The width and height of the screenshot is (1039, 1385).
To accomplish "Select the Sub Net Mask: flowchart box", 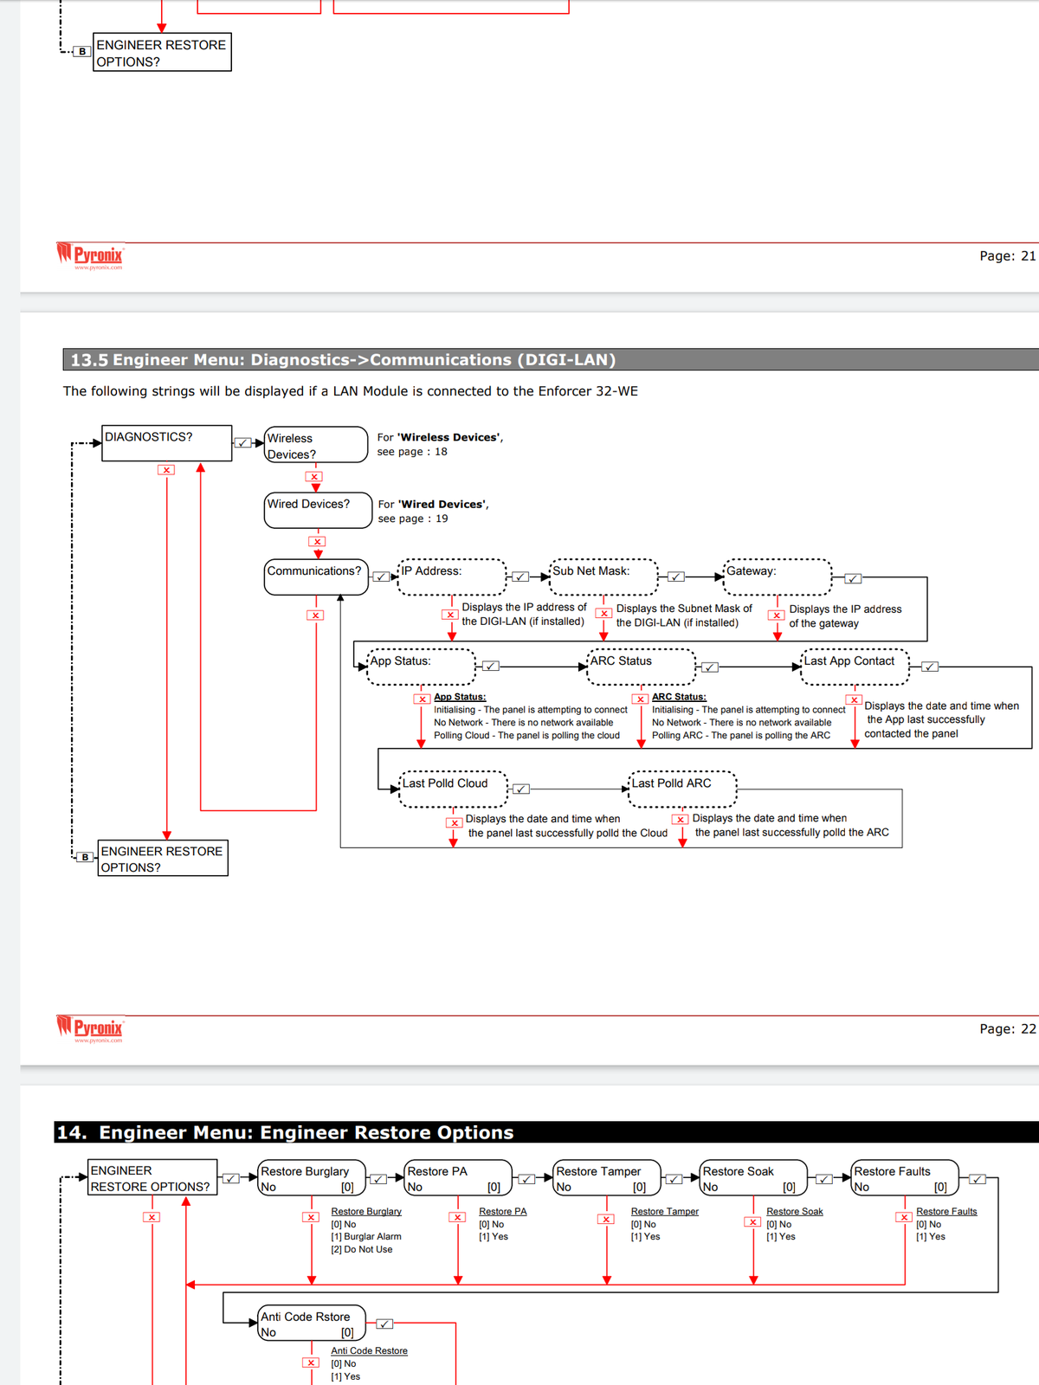I will 603,577.
